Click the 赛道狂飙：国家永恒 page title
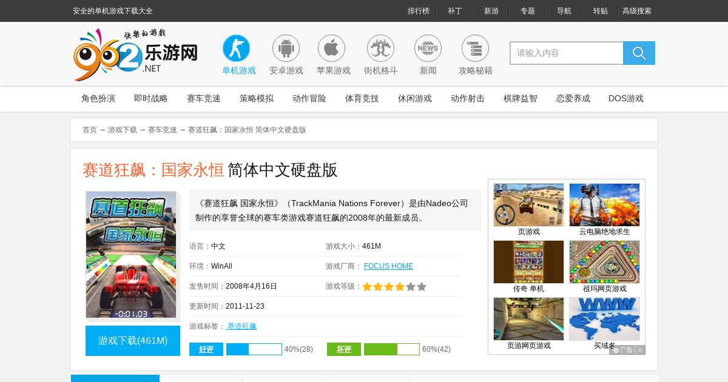This screenshot has width=728, height=382. point(153,170)
